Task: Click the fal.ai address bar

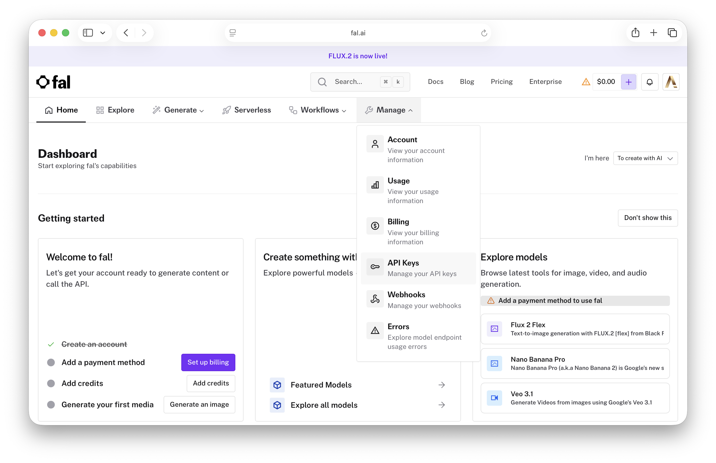Action: (358, 33)
